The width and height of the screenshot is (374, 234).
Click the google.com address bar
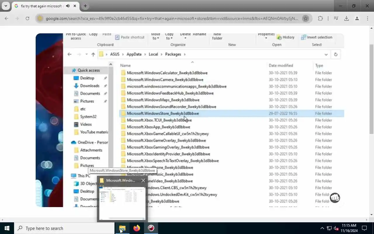172,18
